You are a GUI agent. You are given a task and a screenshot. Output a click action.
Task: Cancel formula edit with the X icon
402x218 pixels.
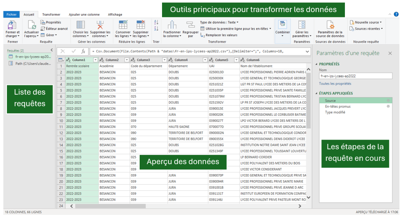pos(63,52)
